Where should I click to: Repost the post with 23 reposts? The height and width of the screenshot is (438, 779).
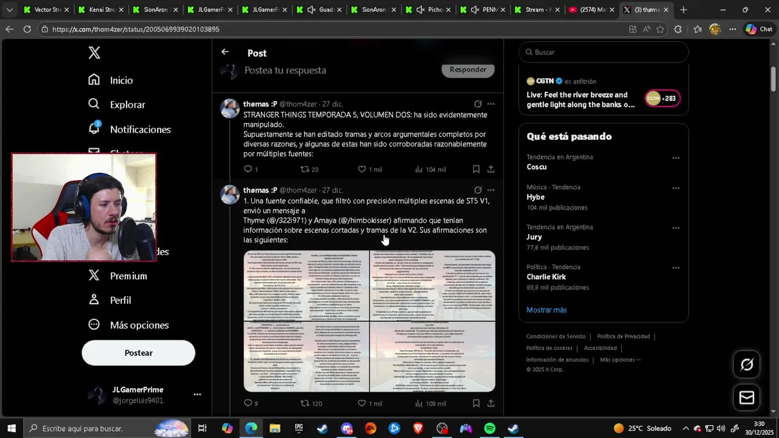coord(310,169)
